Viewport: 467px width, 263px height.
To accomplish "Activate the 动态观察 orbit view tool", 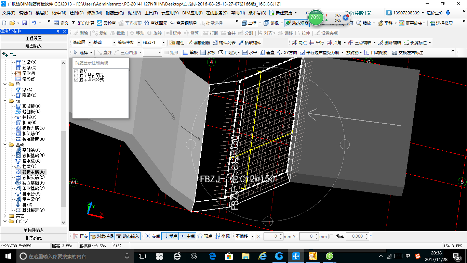I will 297,23.
